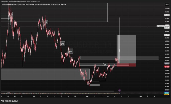Click the red 57.199 stop-loss price label
Viewport: 171px width, 104px height.
coord(167,66)
